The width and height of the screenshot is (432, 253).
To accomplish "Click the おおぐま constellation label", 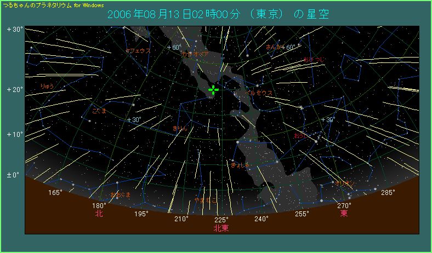I will (x=120, y=194).
